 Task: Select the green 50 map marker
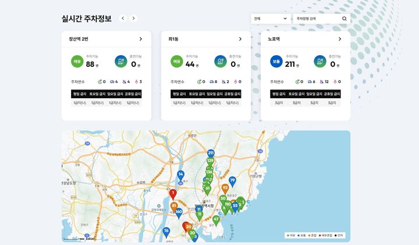223,199
